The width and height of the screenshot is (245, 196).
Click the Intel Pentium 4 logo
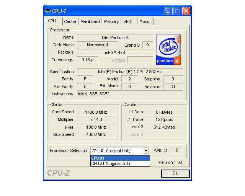[168, 49]
